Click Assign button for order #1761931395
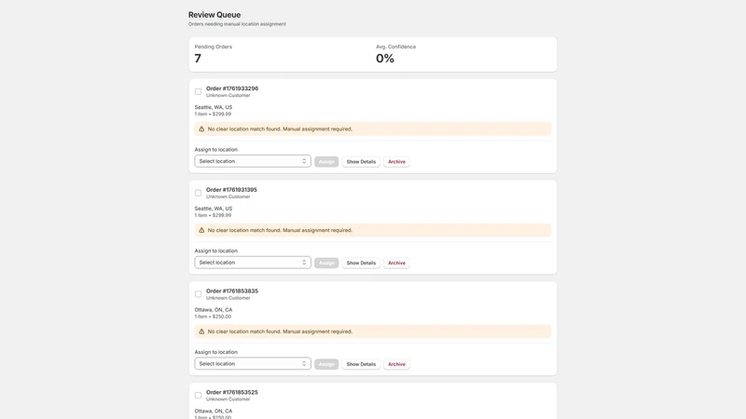 (x=326, y=263)
